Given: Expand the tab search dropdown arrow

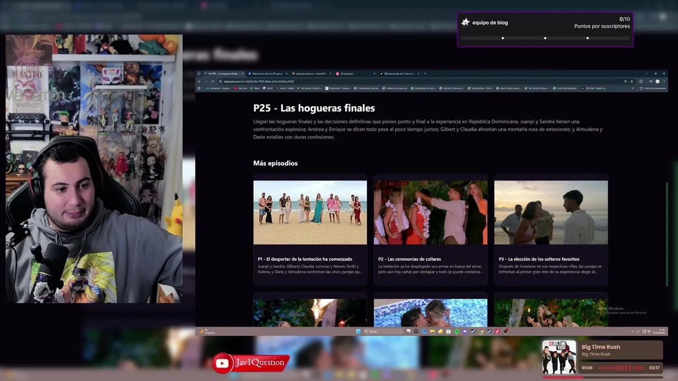Looking at the screenshot, I should [x=199, y=74].
